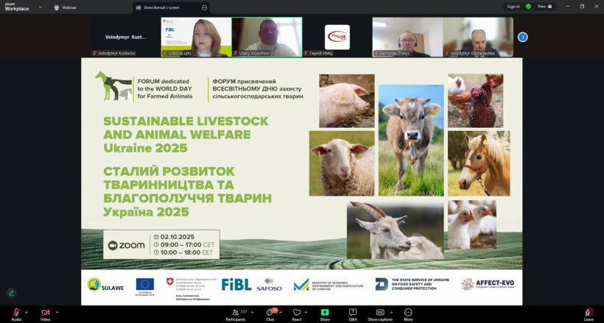Click the green Share screen button

(325, 313)
